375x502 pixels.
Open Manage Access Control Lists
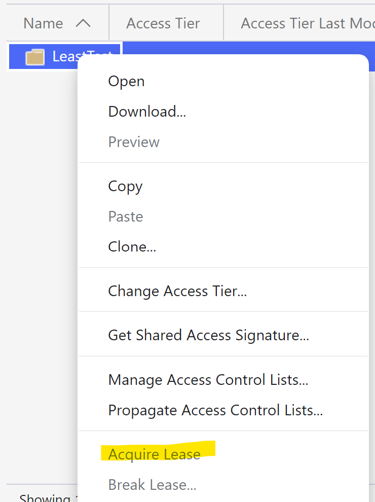(207, 380)
